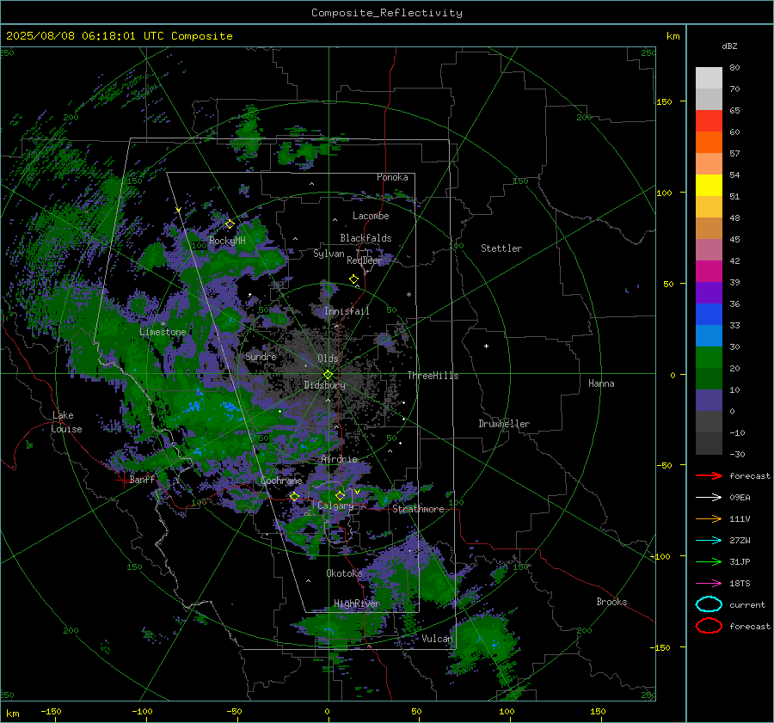Click the ThreeHills label
Viewport: 774px width, 723px height.
tap(433, 376)
